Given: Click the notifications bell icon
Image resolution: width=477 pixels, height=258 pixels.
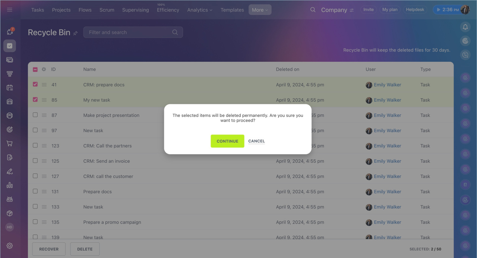Looking at the screenshot, I should [465, 27].
